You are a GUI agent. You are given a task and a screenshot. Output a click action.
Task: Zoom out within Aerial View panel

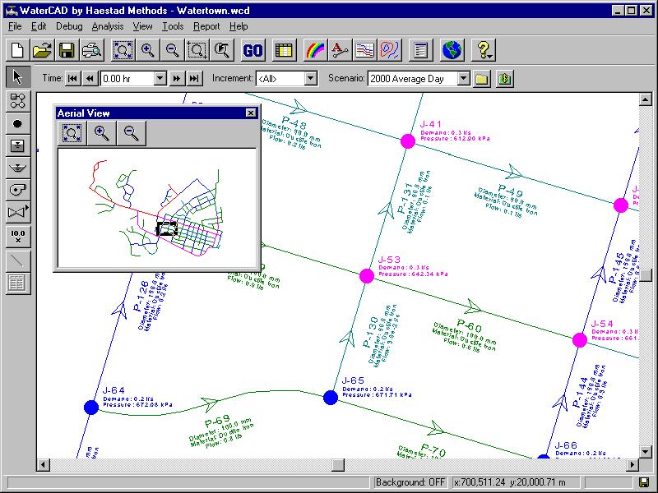(x=132, y=133)
